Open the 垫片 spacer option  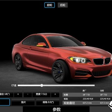(23, 102)
